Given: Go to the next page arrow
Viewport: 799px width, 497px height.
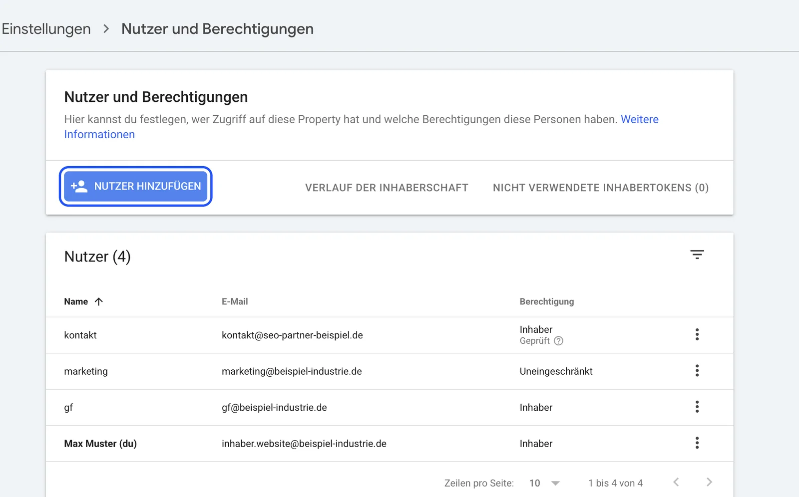Looking at the screenshot, I should [709, 482].
